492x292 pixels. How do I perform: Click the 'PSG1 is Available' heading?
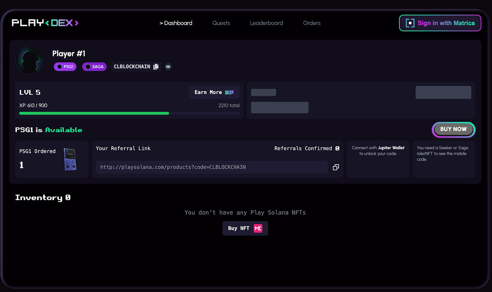pos(49,130)
